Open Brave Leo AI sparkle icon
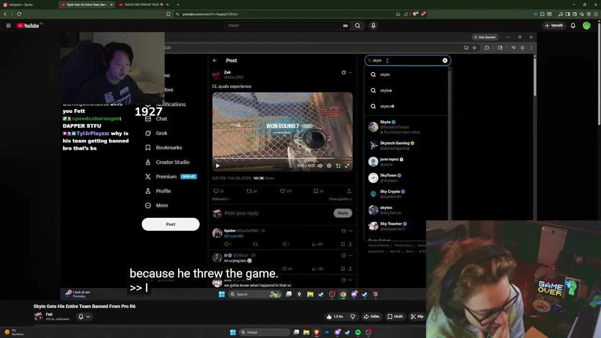This screenshot has width=601, height=338. coord(581,14)
